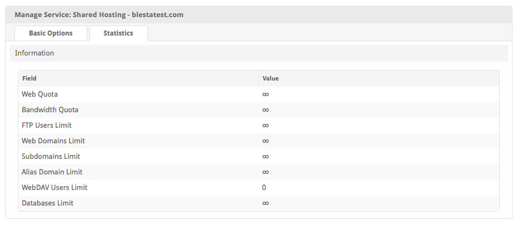Switch to the Basic Options tab

coord(51,33)
